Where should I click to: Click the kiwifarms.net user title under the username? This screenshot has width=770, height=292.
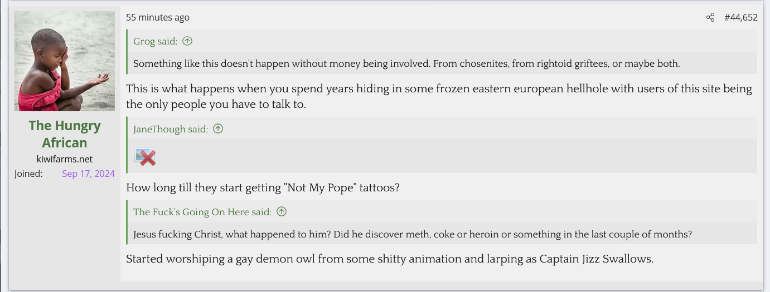65,159
